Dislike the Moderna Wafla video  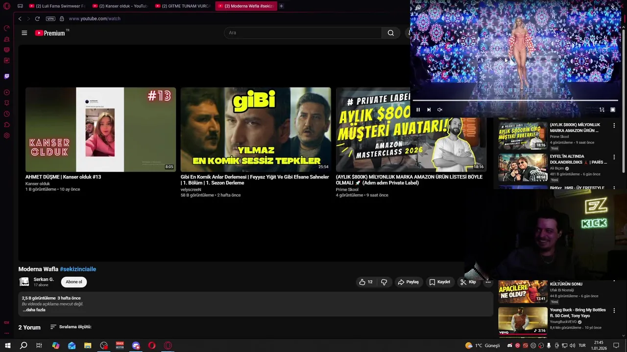[x=384, y=282]
